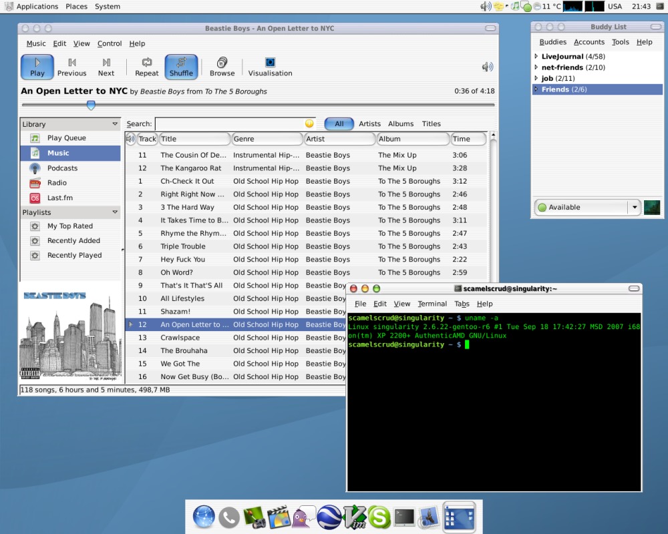
Task: Sort by the Artist column header
Action: (x=339, y=139)
